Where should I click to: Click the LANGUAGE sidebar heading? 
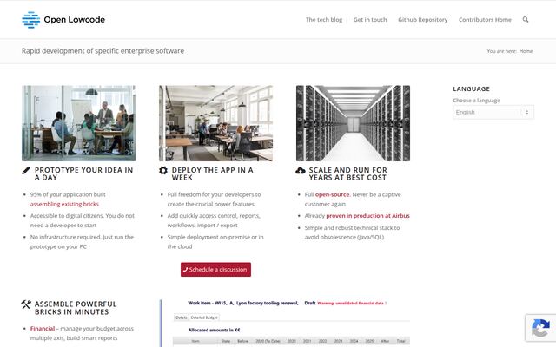(471, 88)
